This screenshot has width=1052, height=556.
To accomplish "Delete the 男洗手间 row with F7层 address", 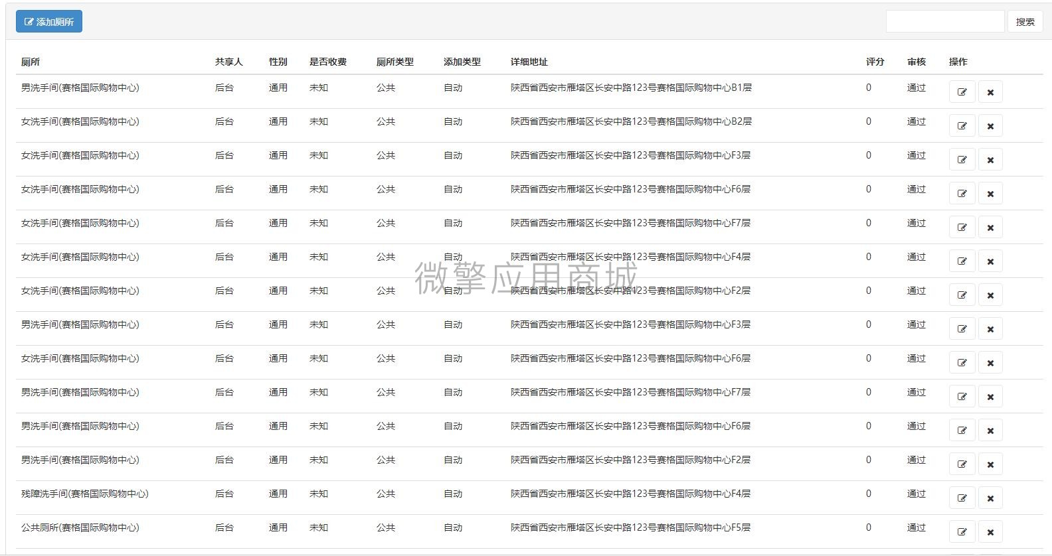I will coord(990,397).
